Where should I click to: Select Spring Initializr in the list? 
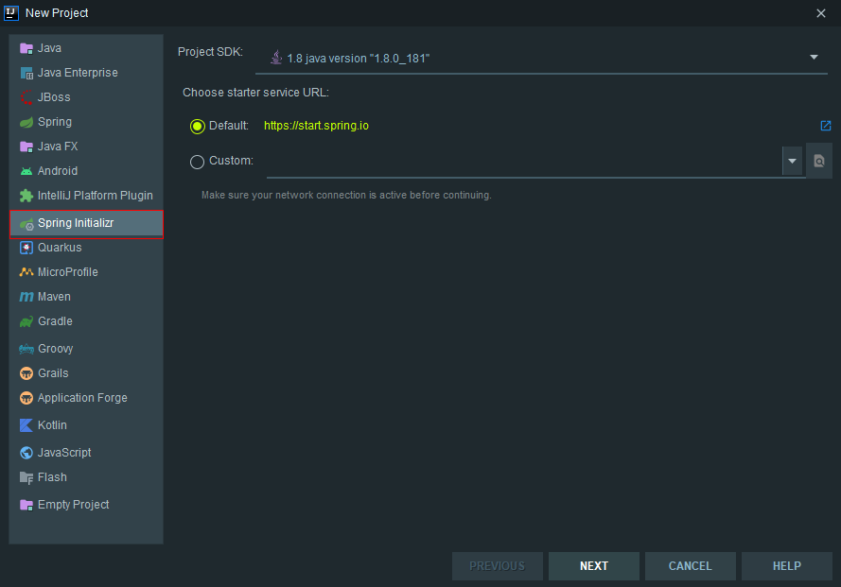click(86, 223)
